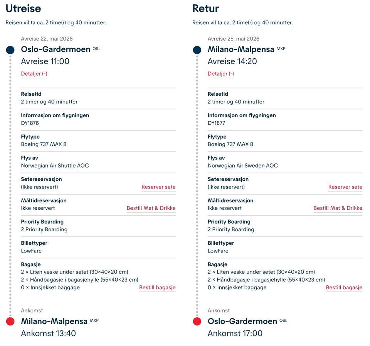Screen dimensions: 370x346
Task: Click Reserver sete for return flight DY1877
Action: [x=345, y=187]
